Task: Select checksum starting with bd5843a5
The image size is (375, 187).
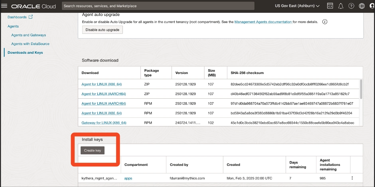Action: pyautogui.click(x=291, y=113)
